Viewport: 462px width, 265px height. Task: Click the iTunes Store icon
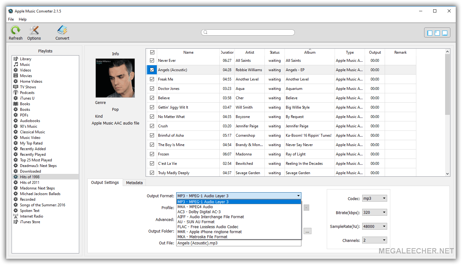[16, 222]
